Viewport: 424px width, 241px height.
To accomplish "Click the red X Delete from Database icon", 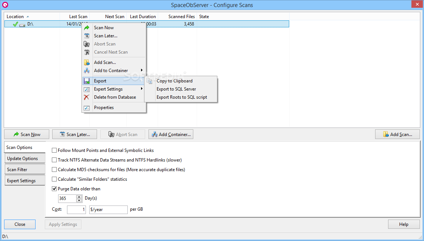I will coord(87,97).
